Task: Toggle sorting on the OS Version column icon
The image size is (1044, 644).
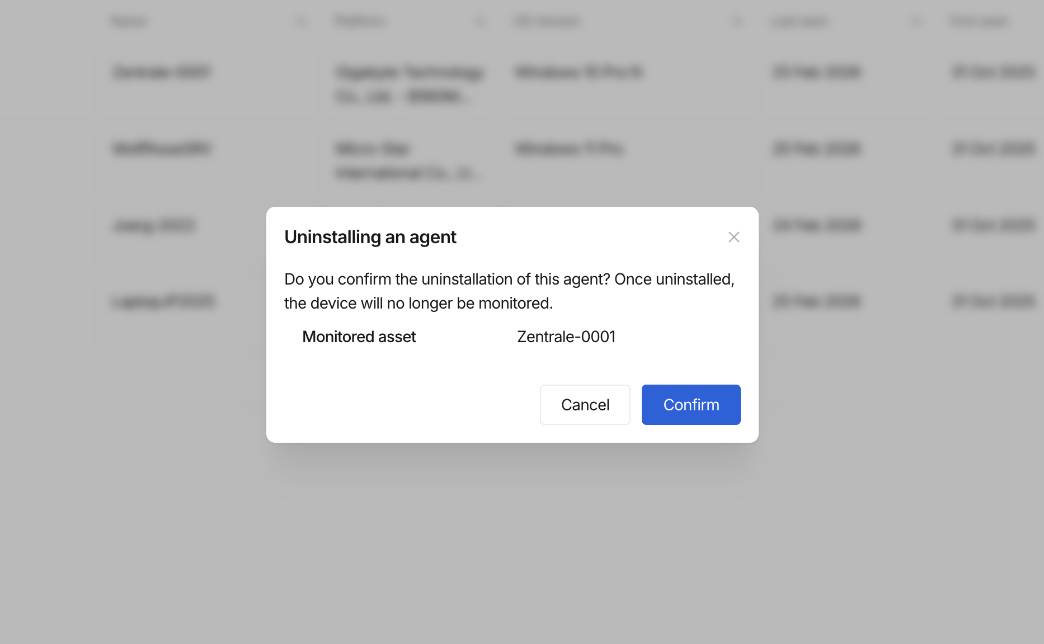Action: coord(737,22)
